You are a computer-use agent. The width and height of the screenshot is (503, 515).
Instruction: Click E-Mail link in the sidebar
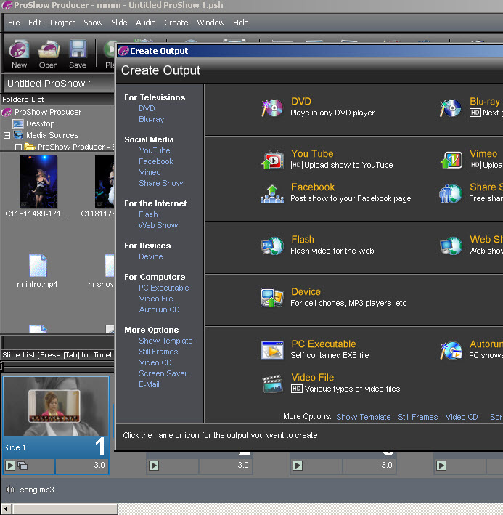[x=149, y=384]
